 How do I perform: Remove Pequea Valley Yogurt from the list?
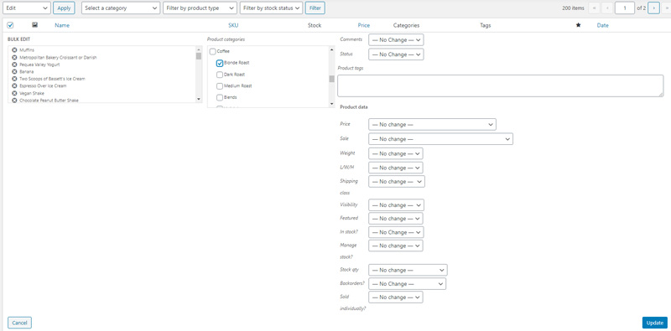coord(14,65)
